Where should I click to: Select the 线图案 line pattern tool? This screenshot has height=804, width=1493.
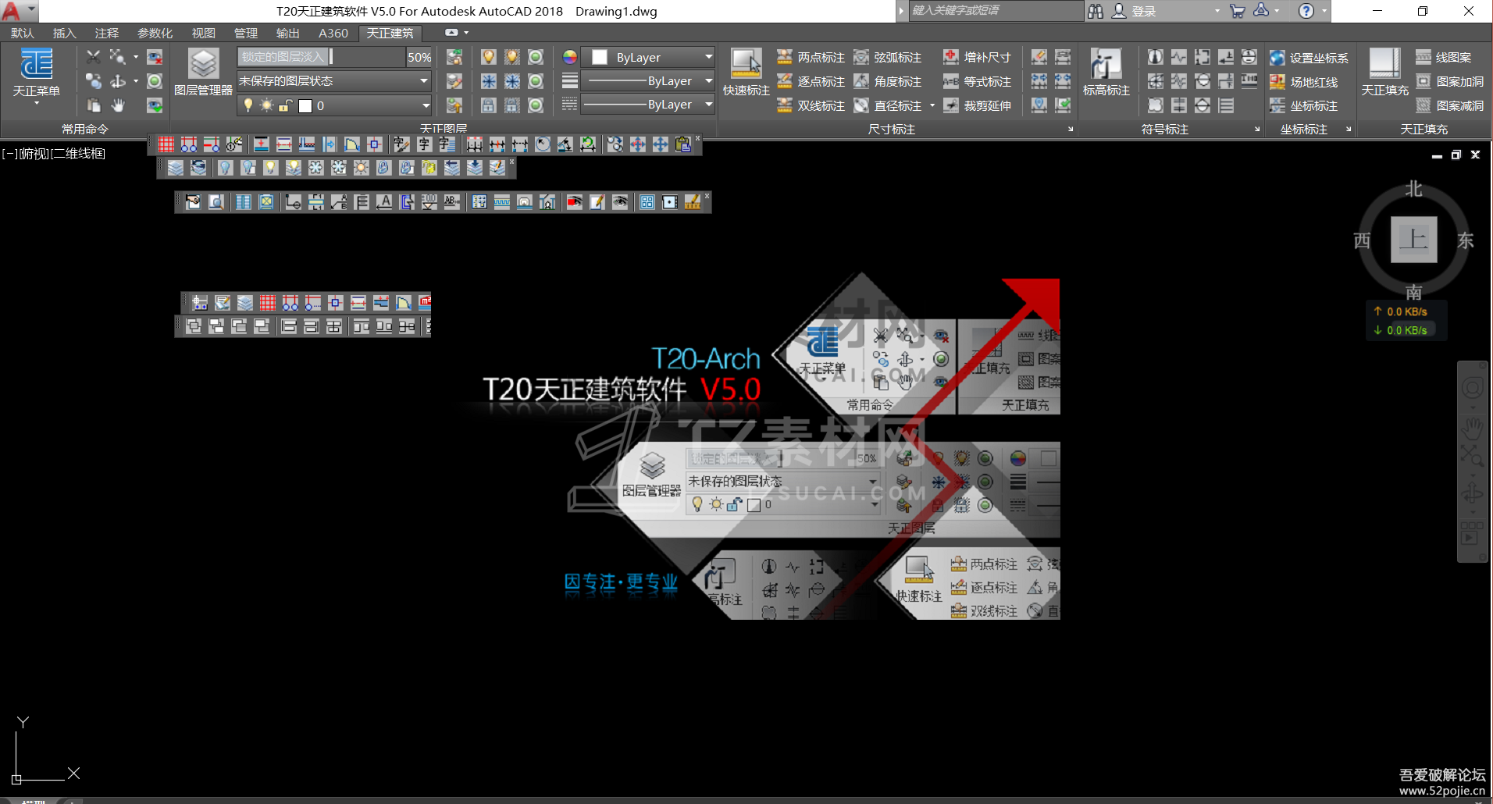tap(1443, 58)
